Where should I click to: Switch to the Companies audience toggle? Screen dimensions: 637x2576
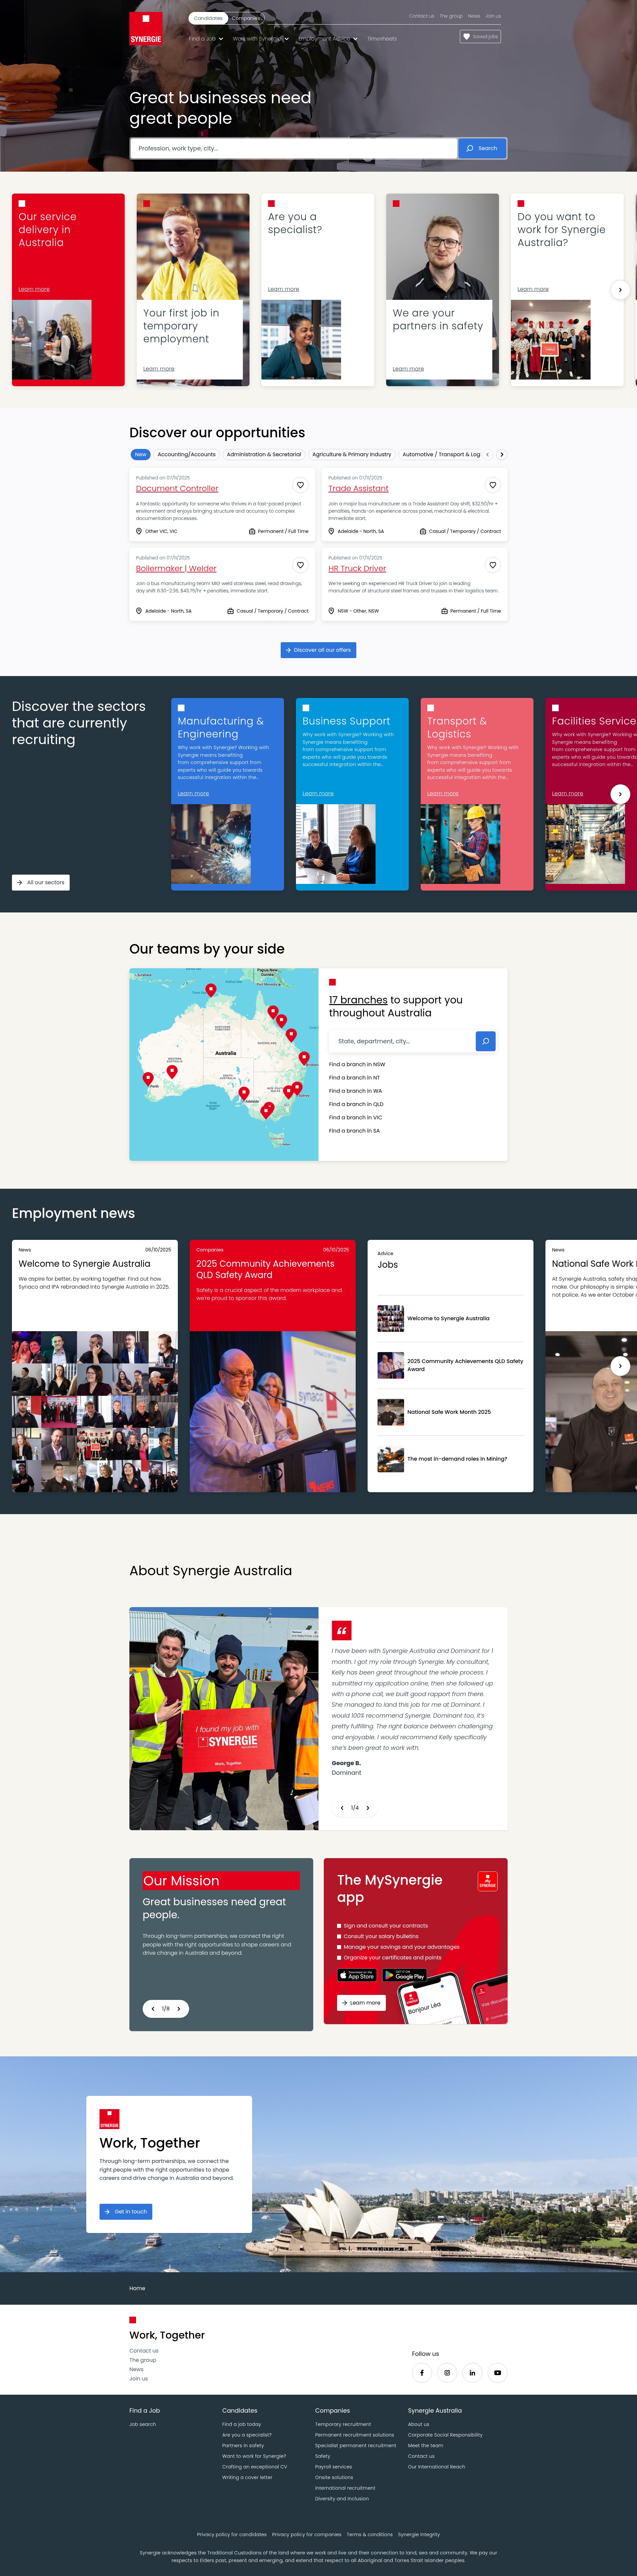(246, 18)
